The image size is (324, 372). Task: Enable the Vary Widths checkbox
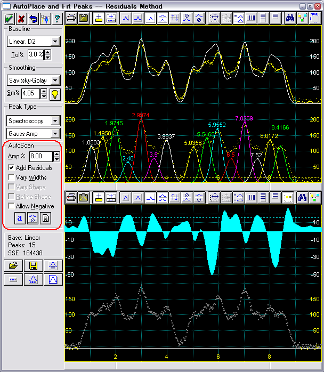point(12,177)
